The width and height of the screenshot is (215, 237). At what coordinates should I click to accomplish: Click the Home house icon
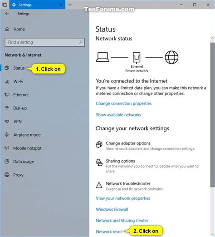(x=7, y=29)
